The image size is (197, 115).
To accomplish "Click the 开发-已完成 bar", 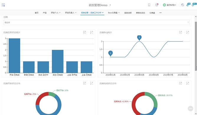I will coord(14,55).
